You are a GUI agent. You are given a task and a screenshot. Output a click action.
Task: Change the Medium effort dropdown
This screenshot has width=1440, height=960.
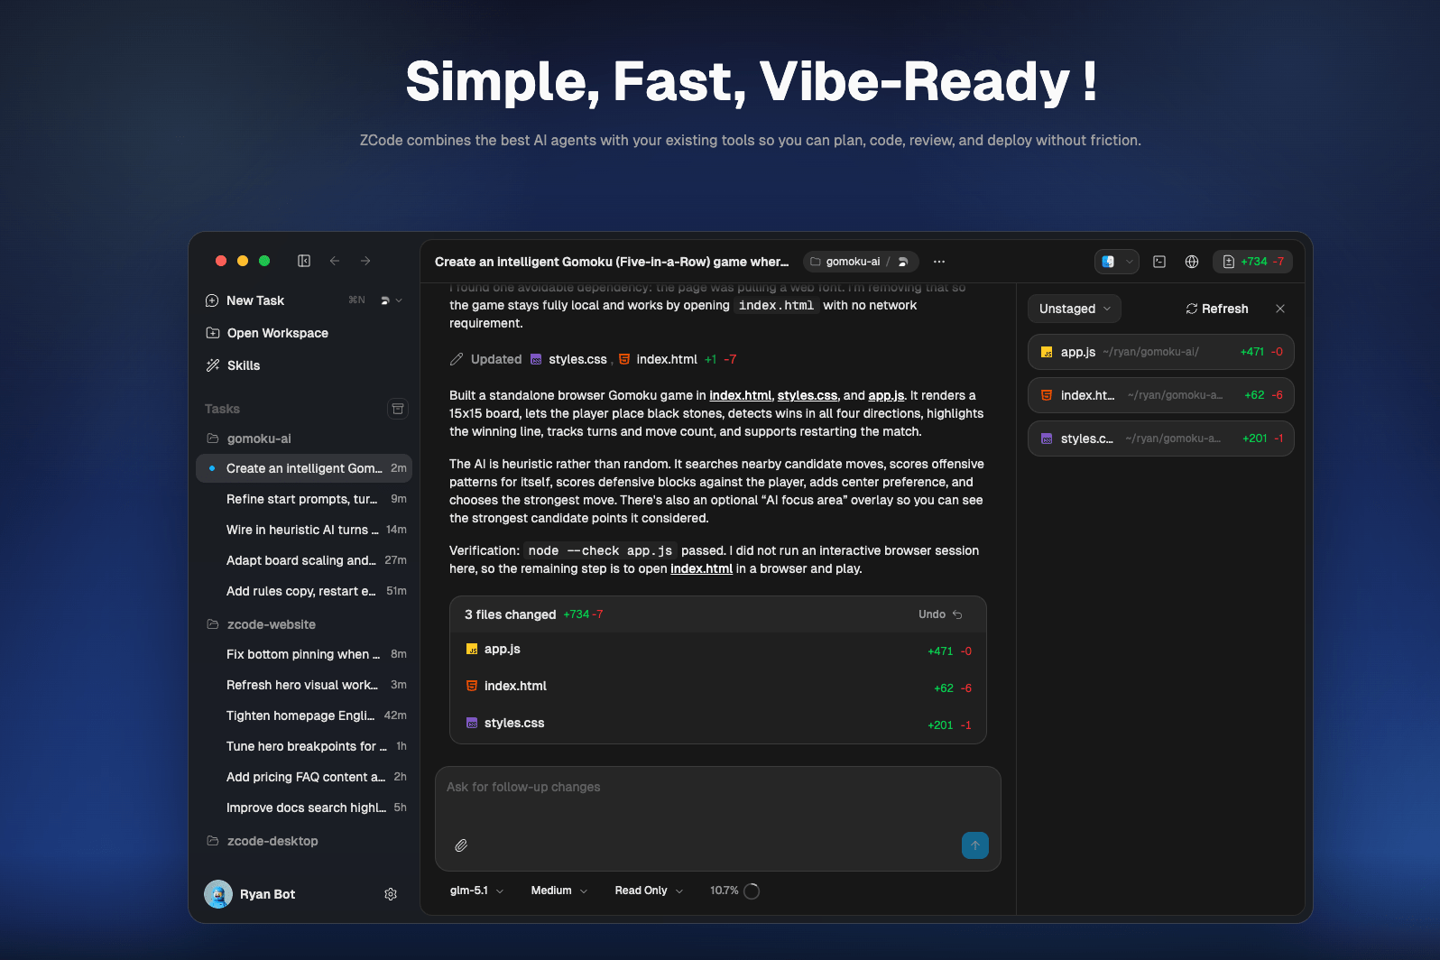coord(558,891)
